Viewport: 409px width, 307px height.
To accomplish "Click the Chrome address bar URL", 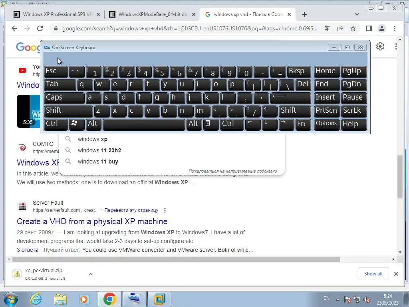I will [190, 28].
